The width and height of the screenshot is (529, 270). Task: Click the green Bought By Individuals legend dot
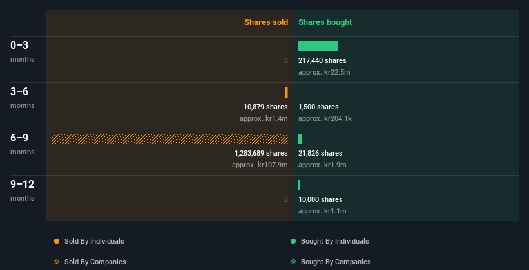pos(293,241)
